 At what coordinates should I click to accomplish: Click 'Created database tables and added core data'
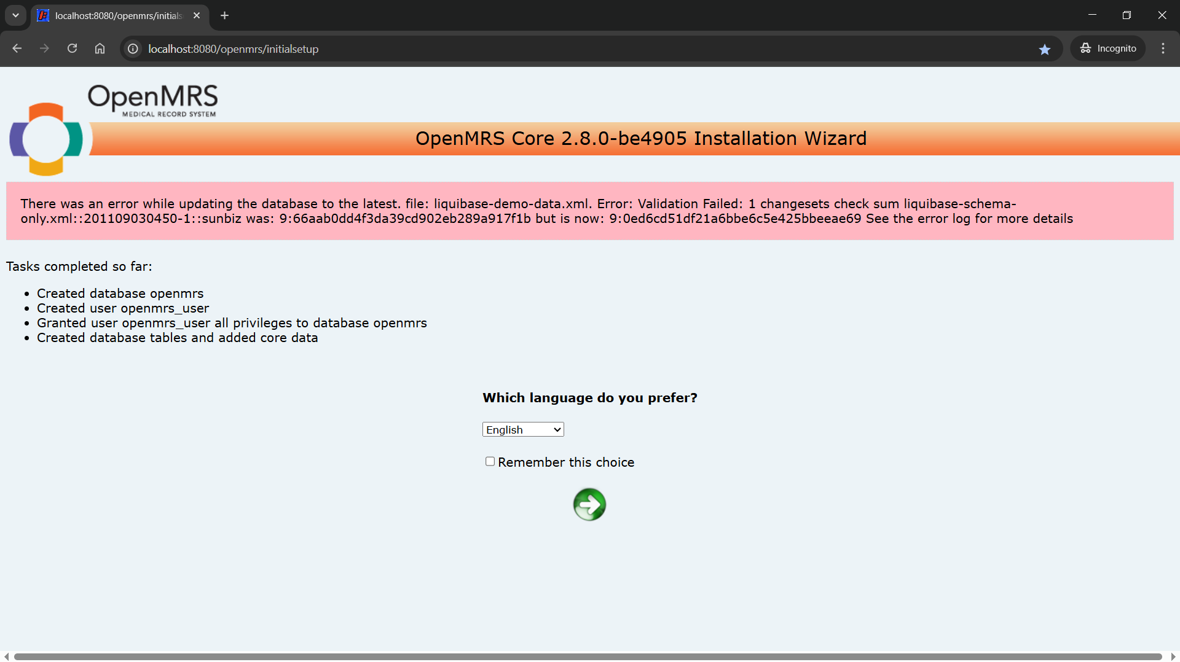pos(177,338)
